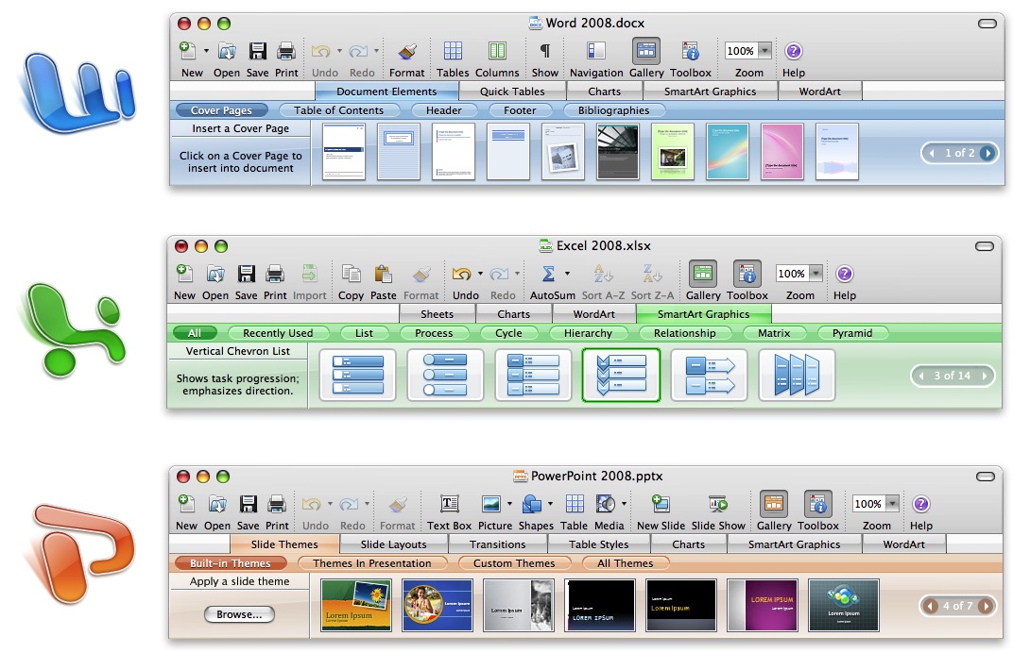Switch to Slide Layouts tab in PowerPoint
Screen dimensions: 1013x653
point(393,544)
